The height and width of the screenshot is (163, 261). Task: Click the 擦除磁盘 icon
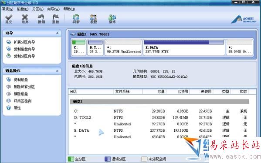(9, 94)
